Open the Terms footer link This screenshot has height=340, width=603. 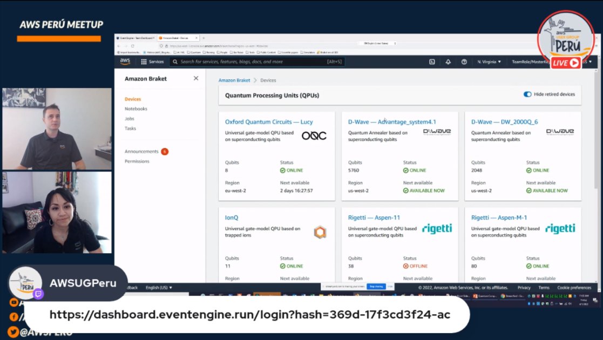tap(544, 288)
